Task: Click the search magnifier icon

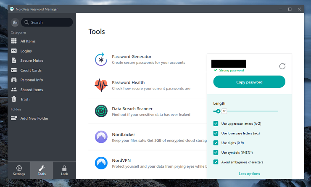Action: click(26, 22)
